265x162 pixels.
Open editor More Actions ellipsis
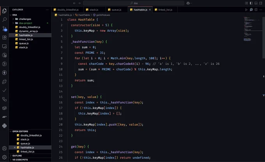coord(261,10)
